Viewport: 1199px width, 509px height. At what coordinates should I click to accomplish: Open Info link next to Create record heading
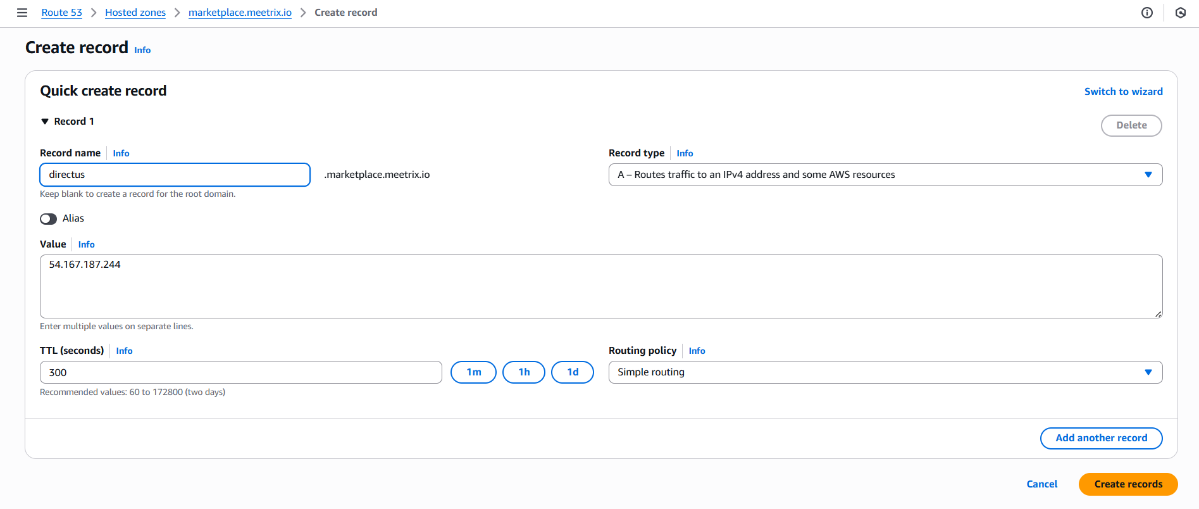tap(142, 50)
